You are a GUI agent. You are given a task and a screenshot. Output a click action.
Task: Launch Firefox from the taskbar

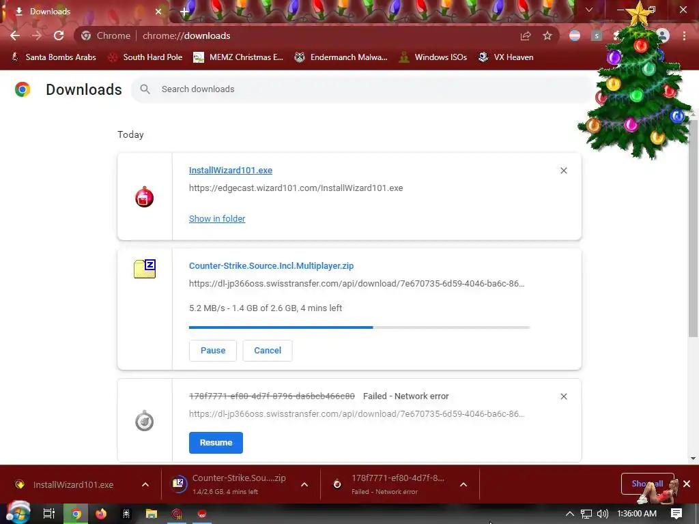tap(101, 514)
